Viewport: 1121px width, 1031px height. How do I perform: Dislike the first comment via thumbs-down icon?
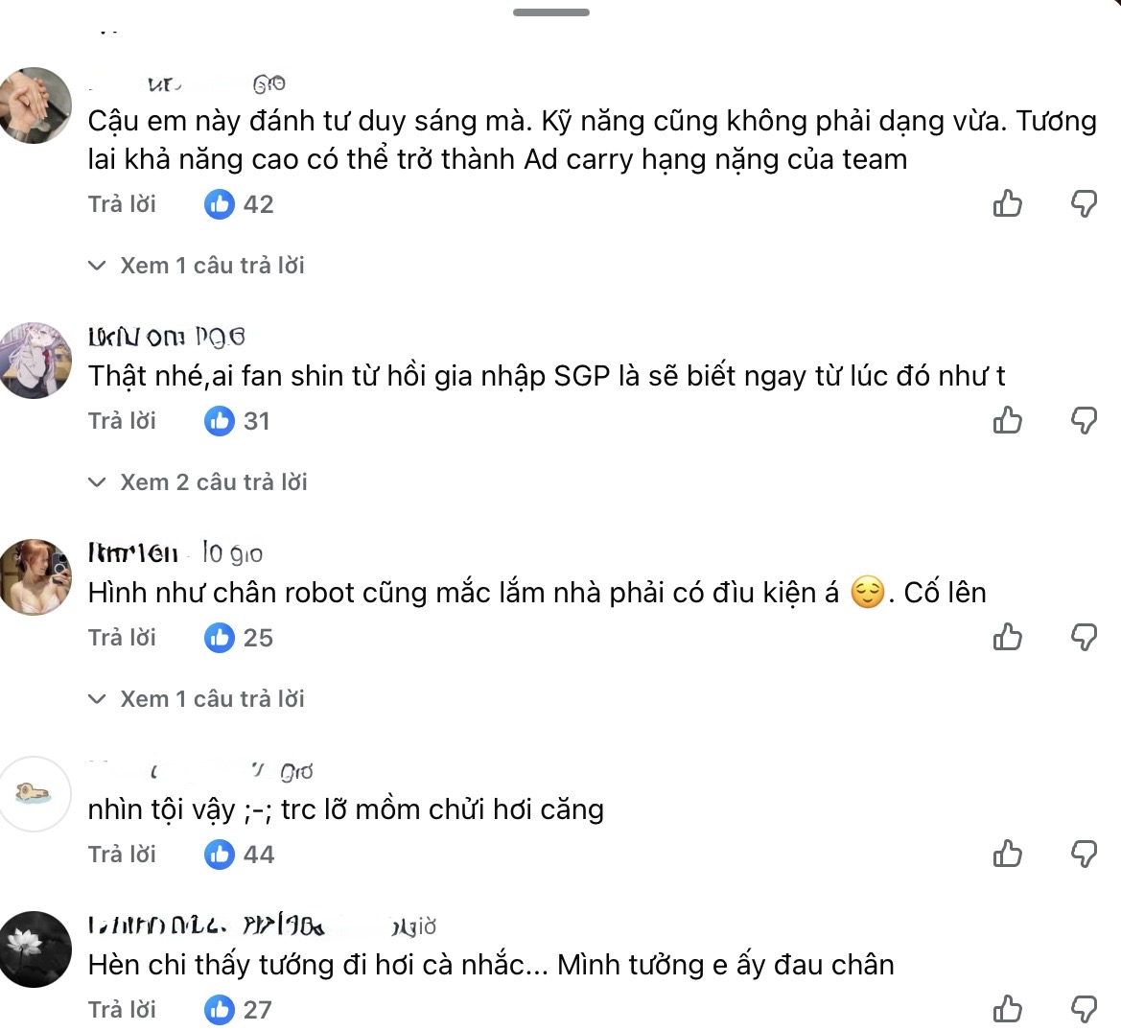[1085, 203]
